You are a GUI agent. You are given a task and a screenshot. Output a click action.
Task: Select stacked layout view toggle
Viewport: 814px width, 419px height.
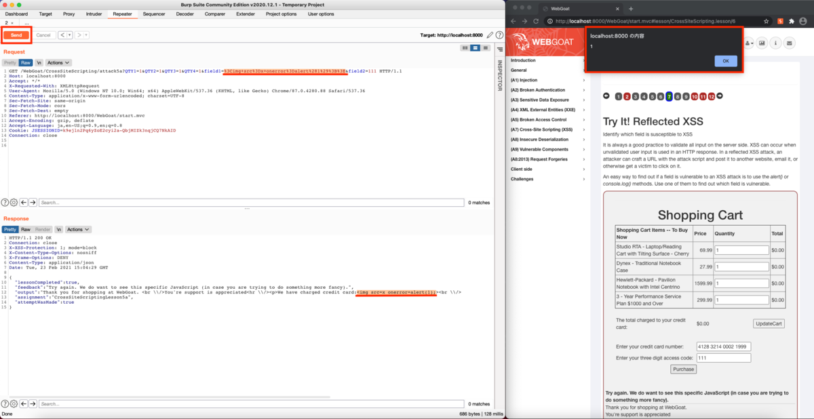[x=476, y=47]
